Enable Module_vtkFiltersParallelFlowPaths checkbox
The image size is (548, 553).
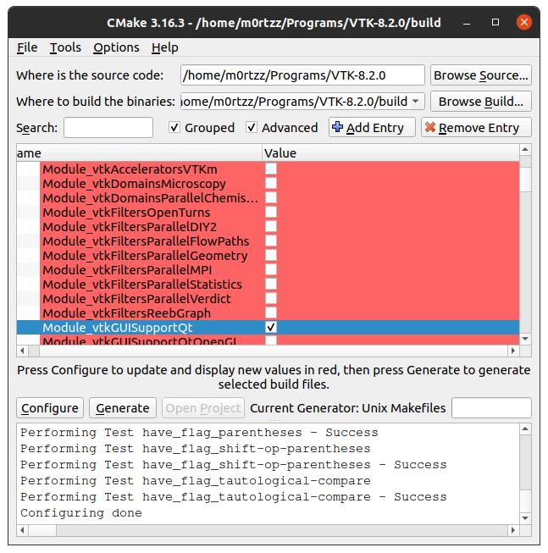click(271, 241)
